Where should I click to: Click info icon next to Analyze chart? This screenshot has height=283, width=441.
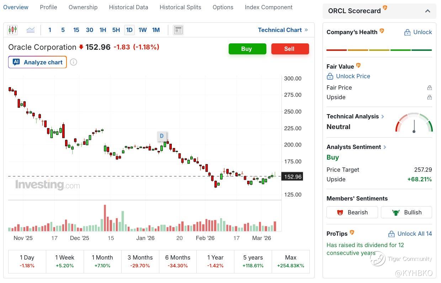click(x=73, y=62)
